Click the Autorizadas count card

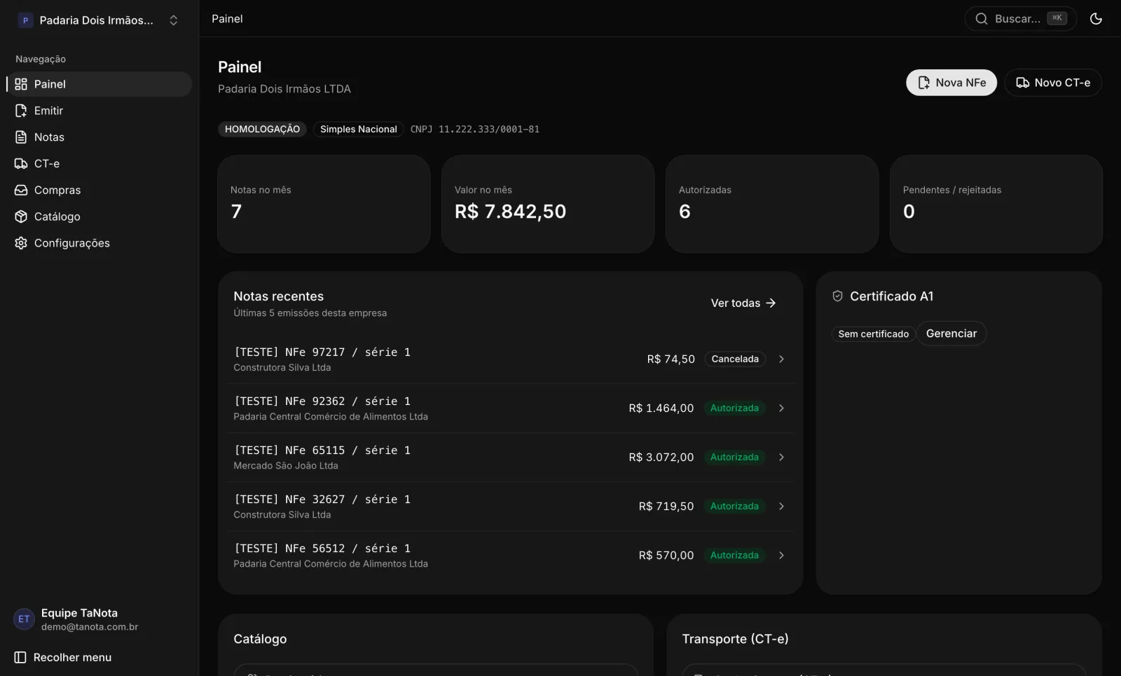pos(772,204)
